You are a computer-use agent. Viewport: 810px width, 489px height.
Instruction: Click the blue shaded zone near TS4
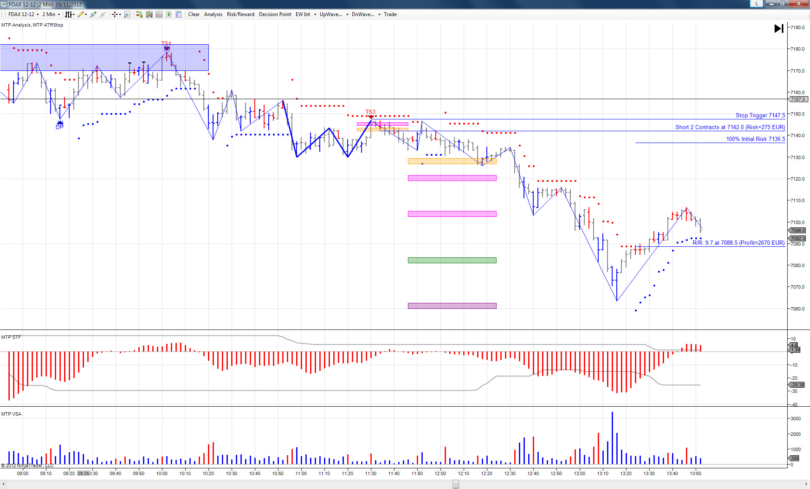click(x=104, y=57)
